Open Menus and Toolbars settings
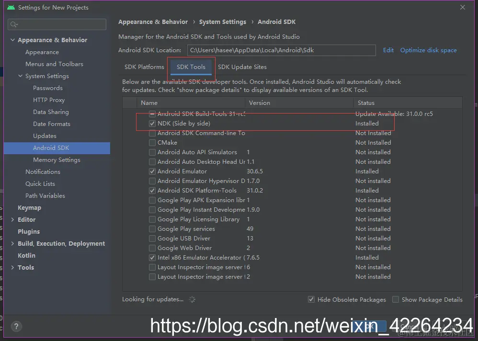478x341 pixels. pos(54,64)
